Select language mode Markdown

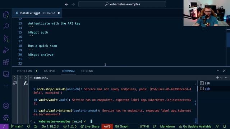pyautogui.click(x=167, y=126)
